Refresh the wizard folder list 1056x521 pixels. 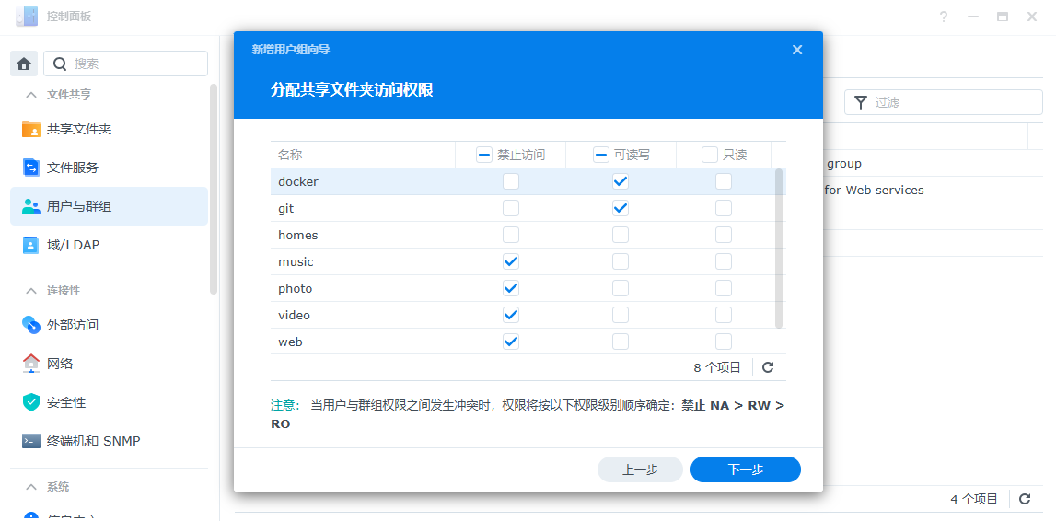(768, 367)
